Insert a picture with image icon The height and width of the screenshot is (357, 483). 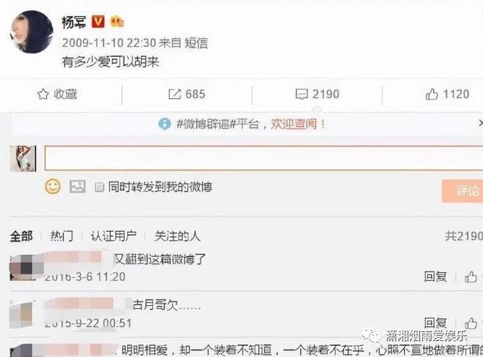78,187
